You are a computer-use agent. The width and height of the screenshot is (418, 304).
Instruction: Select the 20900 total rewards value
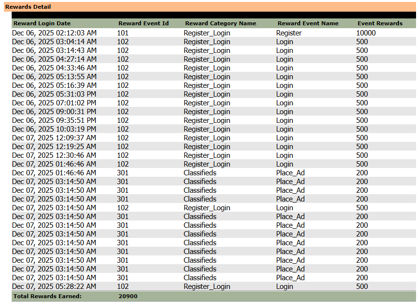pos(128,296)
